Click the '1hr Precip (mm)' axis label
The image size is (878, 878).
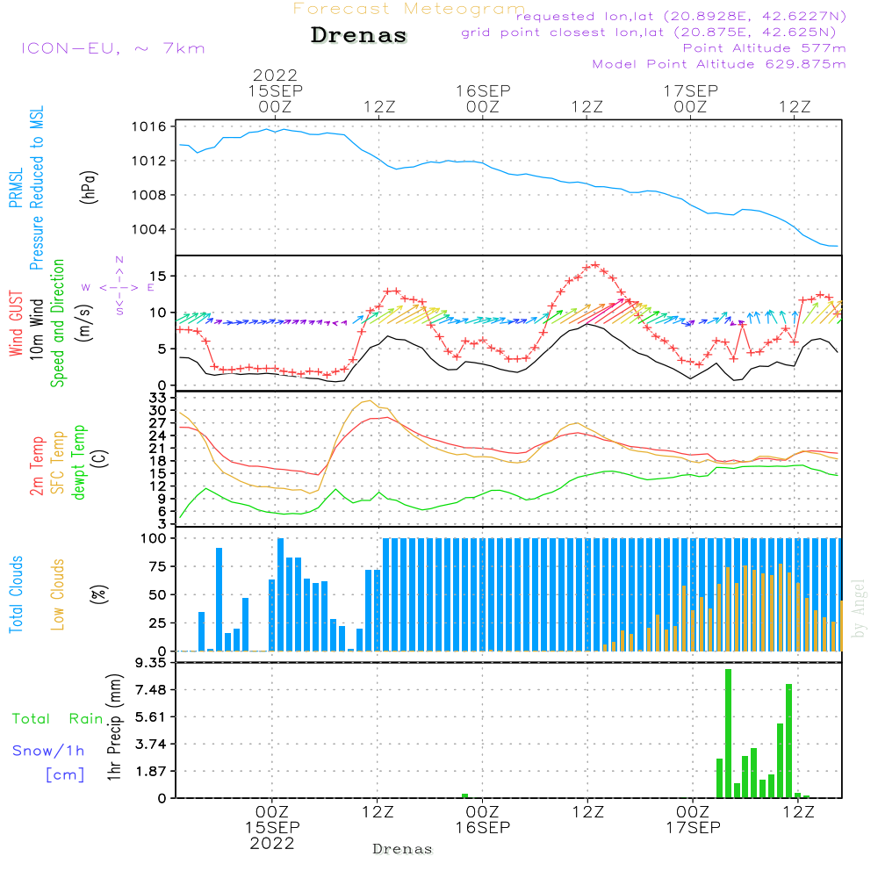click(x=113, y=727)
